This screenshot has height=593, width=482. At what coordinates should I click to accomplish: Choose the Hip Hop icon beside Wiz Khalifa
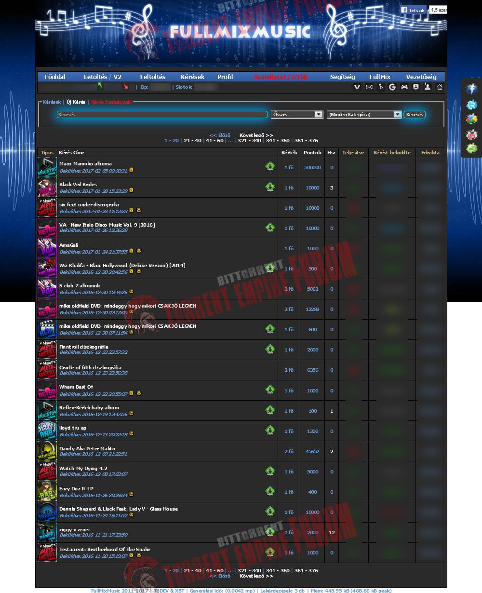tap(47, 269)
